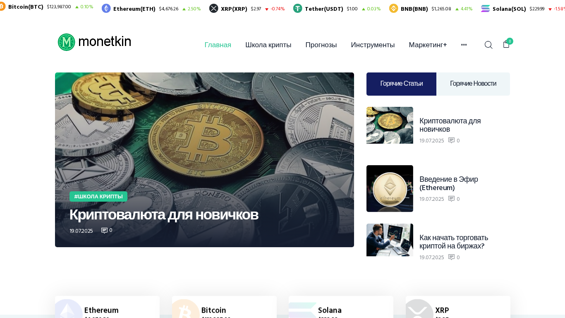Screen dimensions: 565x318
Task: Open Введение в Эфир (Ethereum) article link
Action: tap(449, 183)
